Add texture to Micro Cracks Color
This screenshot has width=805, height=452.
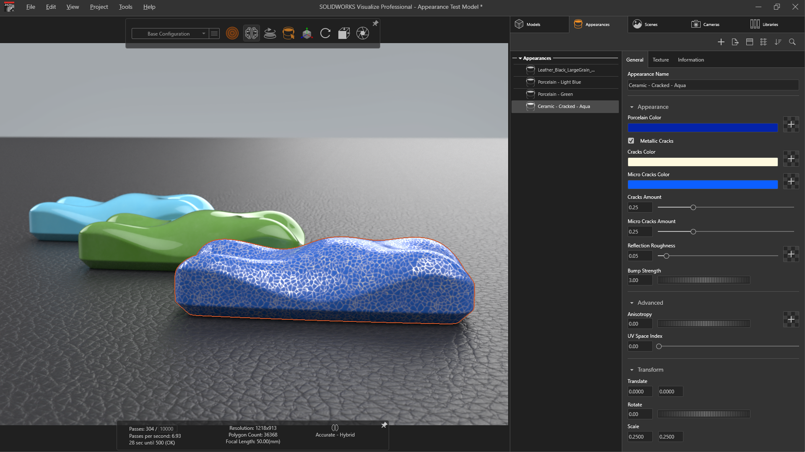click(x=791, y=181)
